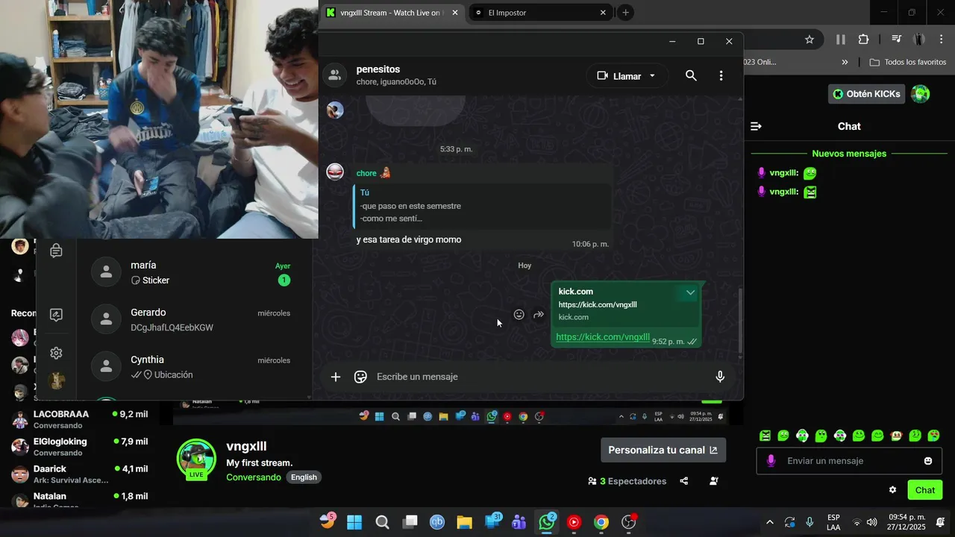Image resolution: width=955 pixels, height=537 pixels.
Task: Open the https://kick.com/vngxlll link in chat
Action: point(603,337)
